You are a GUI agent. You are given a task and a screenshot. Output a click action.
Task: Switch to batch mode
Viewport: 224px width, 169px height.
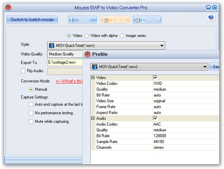click(32, 19)
